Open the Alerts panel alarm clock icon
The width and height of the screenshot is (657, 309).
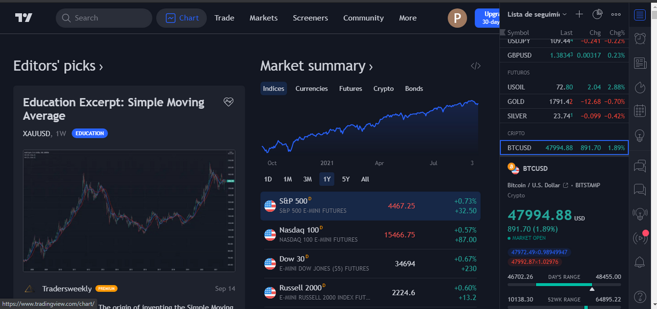tap(640, 38)
